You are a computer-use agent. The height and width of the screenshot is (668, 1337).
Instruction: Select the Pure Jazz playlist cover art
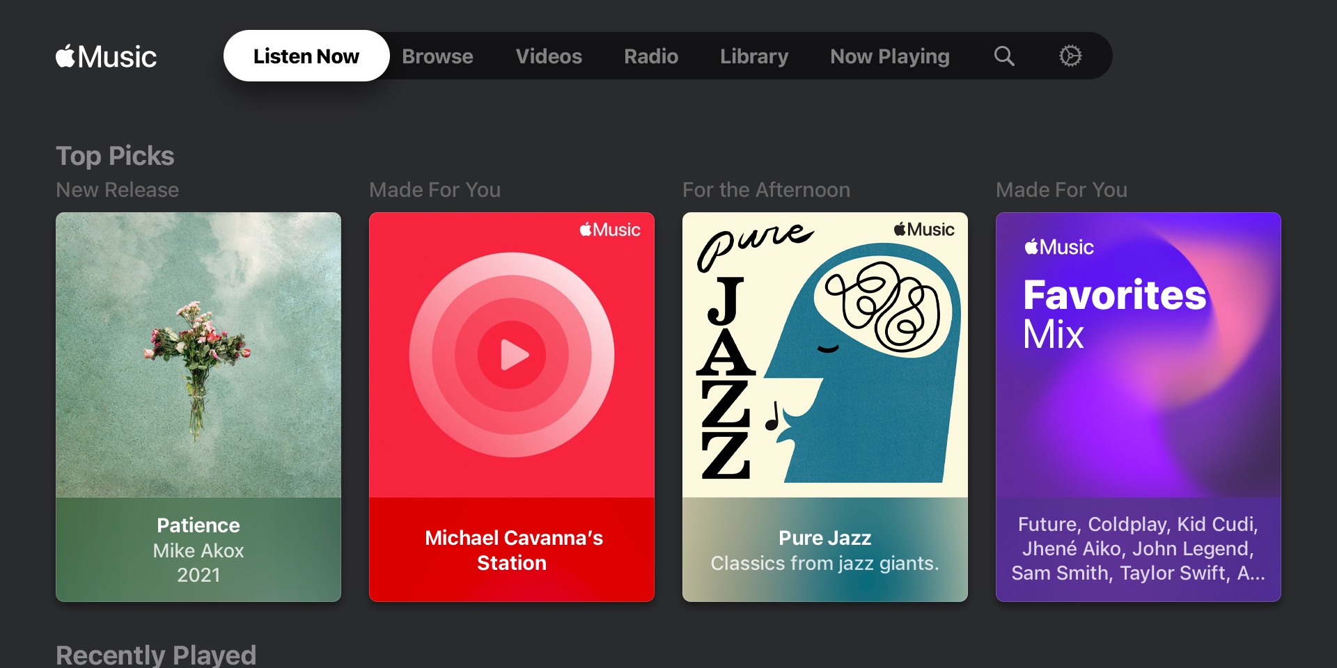[824, 355]
